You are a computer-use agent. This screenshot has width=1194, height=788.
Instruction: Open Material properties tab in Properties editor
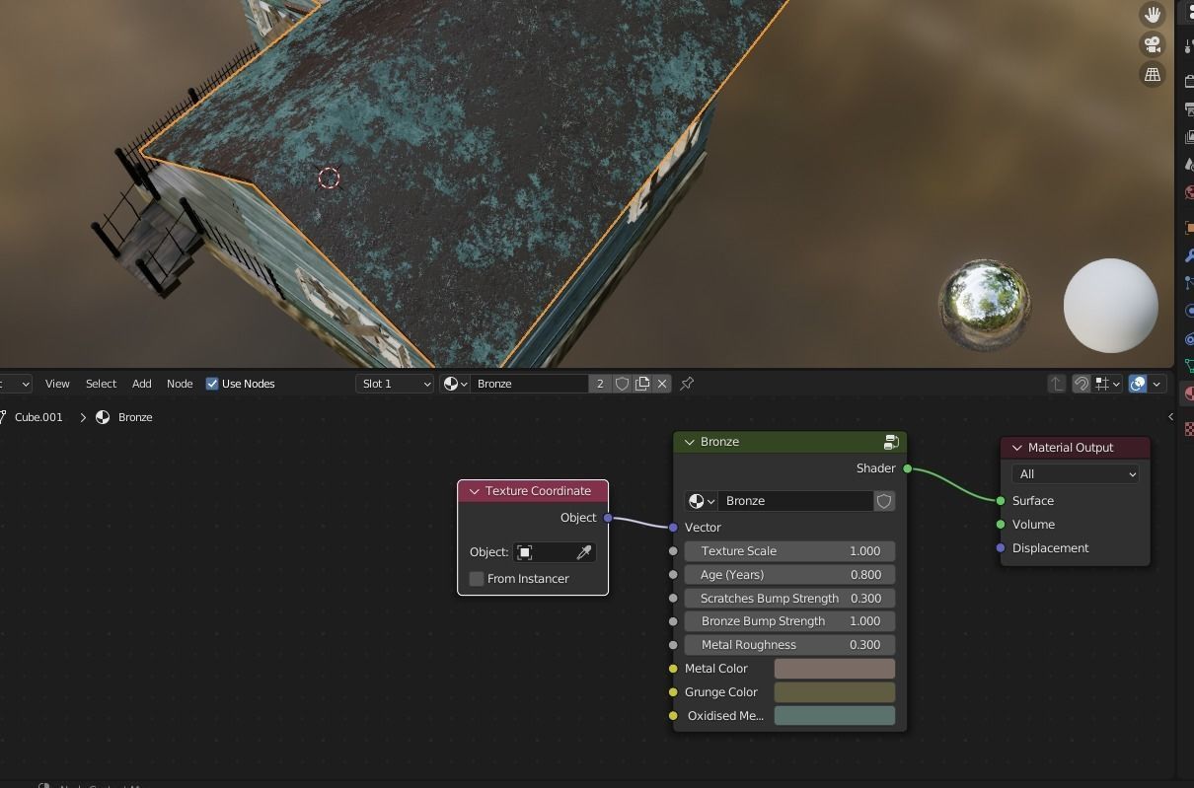coord(1188,394)
